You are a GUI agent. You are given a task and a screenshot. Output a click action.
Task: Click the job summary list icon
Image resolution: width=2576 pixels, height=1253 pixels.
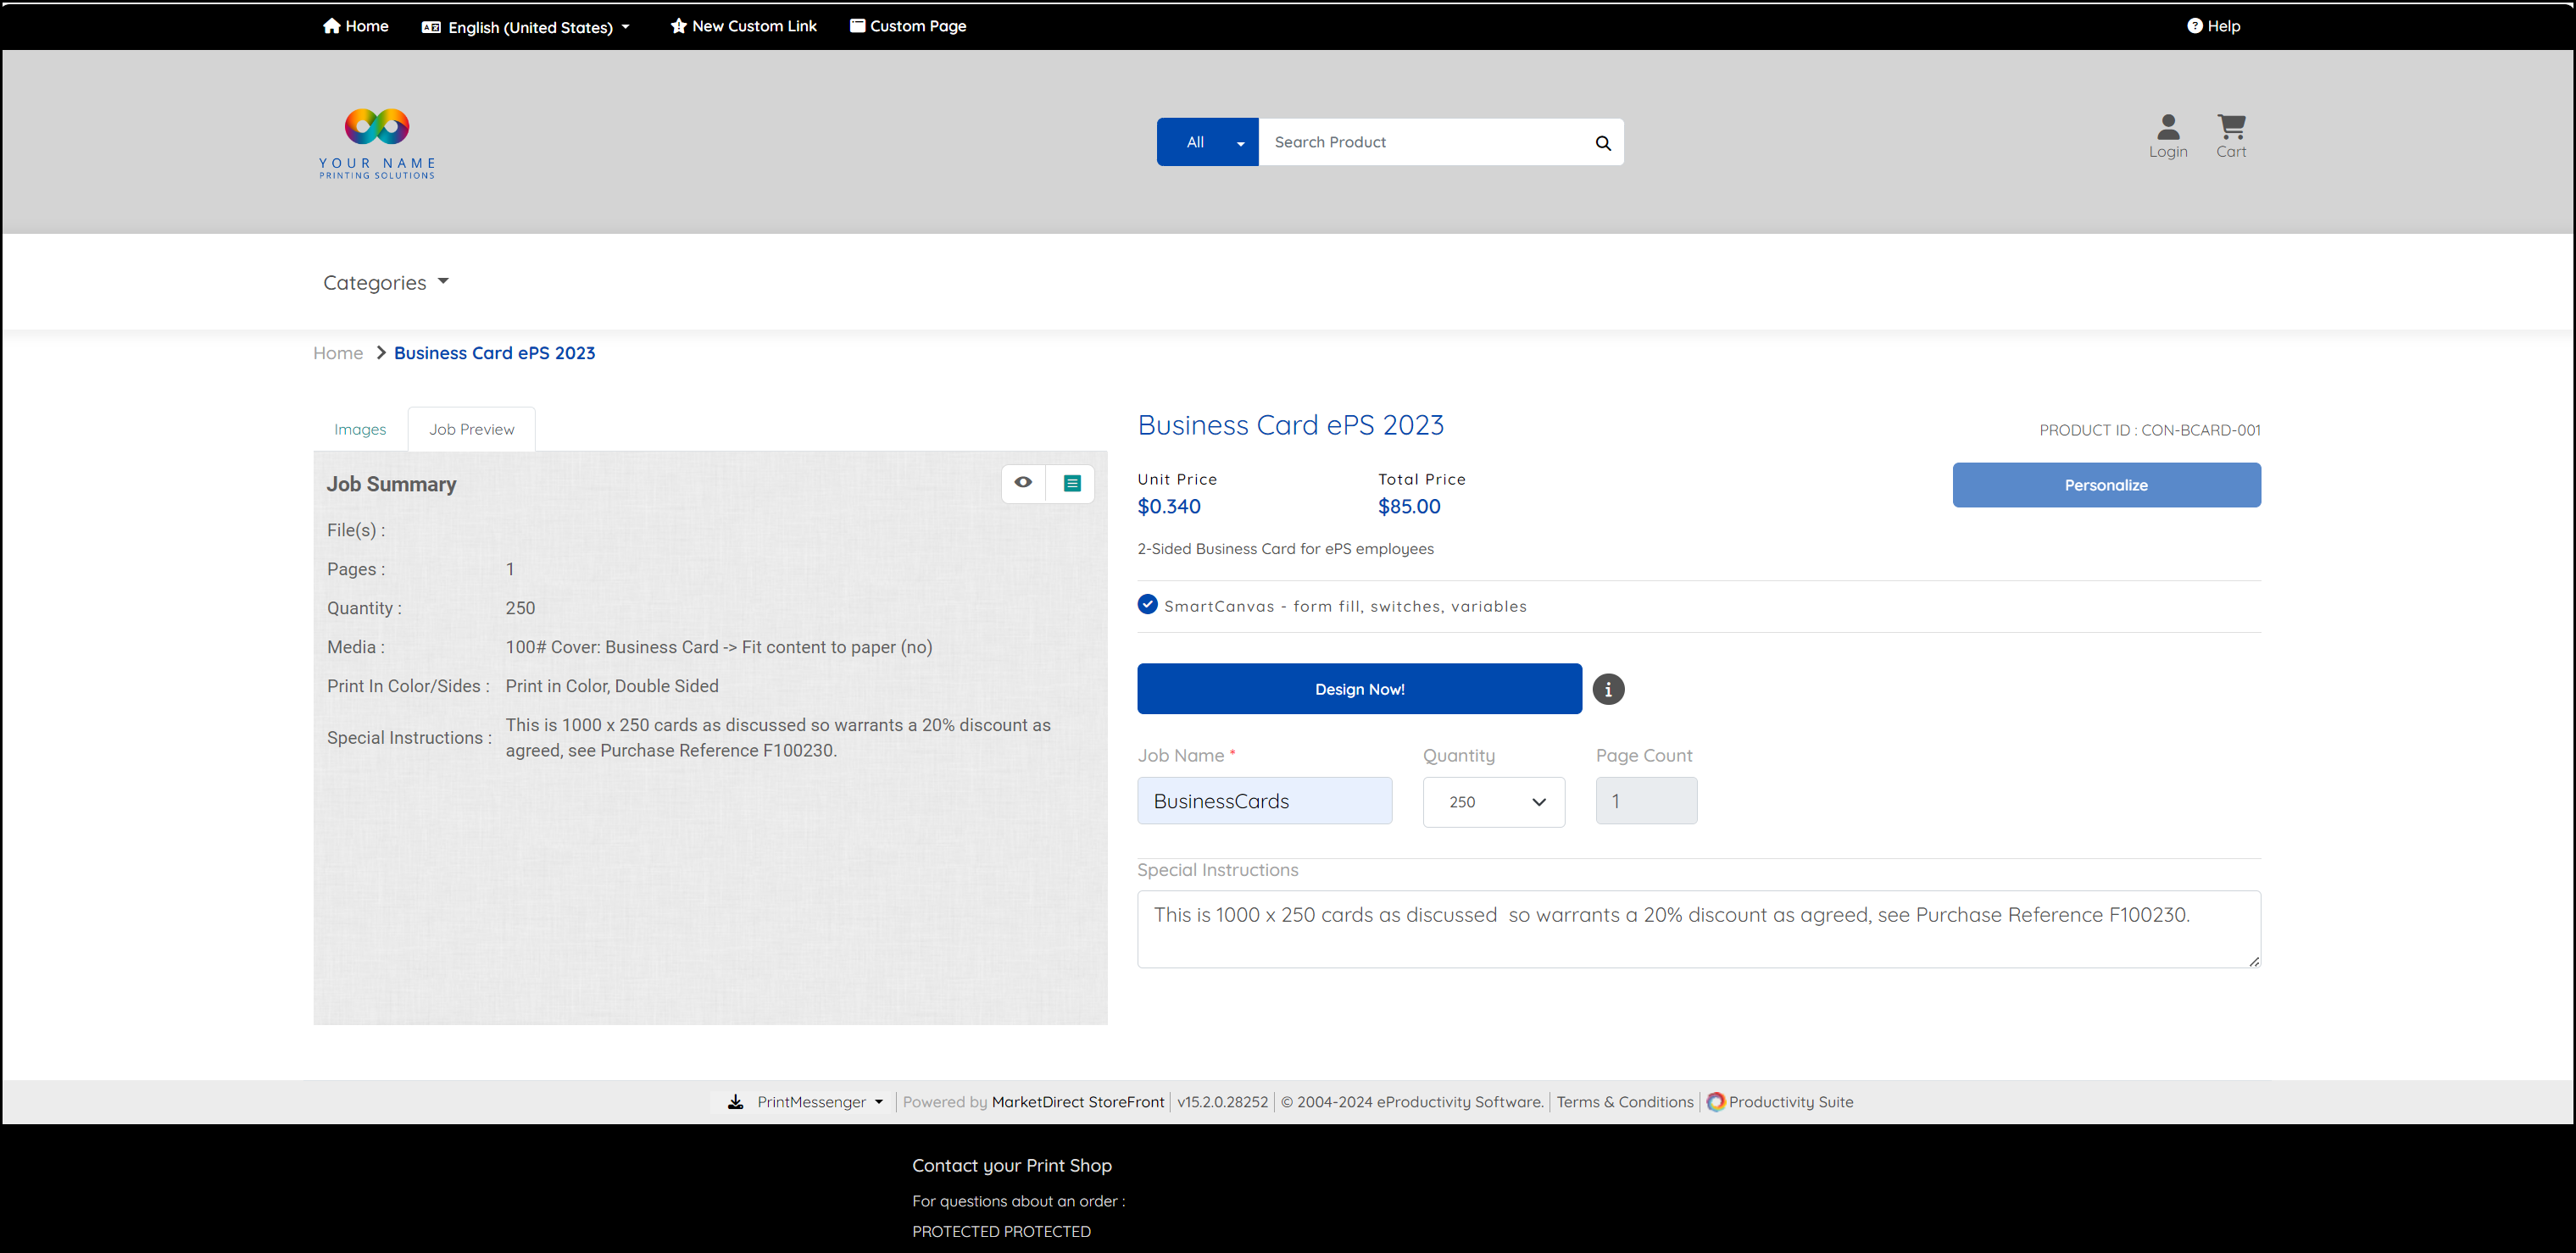pyautogui.click(x=1072, y=484)
